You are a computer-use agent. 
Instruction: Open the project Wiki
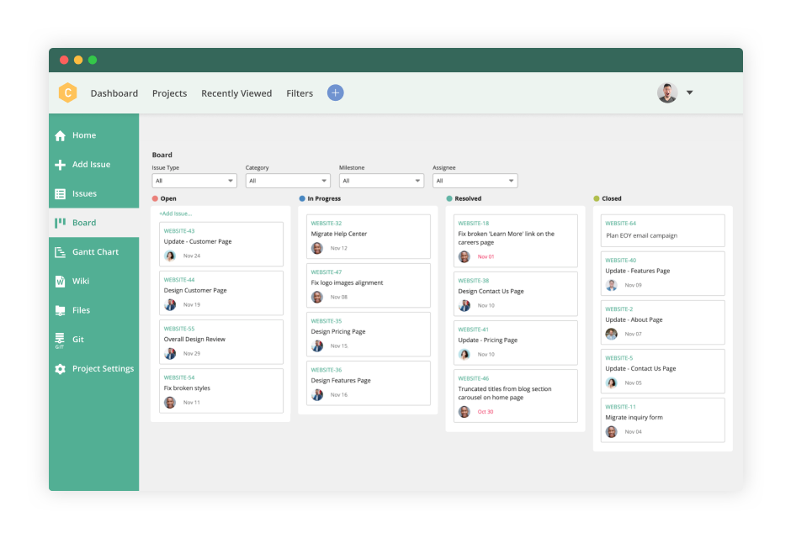click(82, 281)
